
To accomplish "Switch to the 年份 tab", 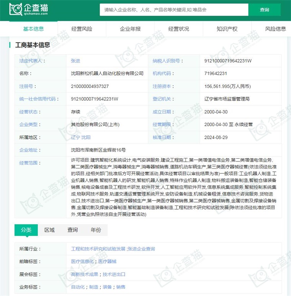I will [96, 230].
